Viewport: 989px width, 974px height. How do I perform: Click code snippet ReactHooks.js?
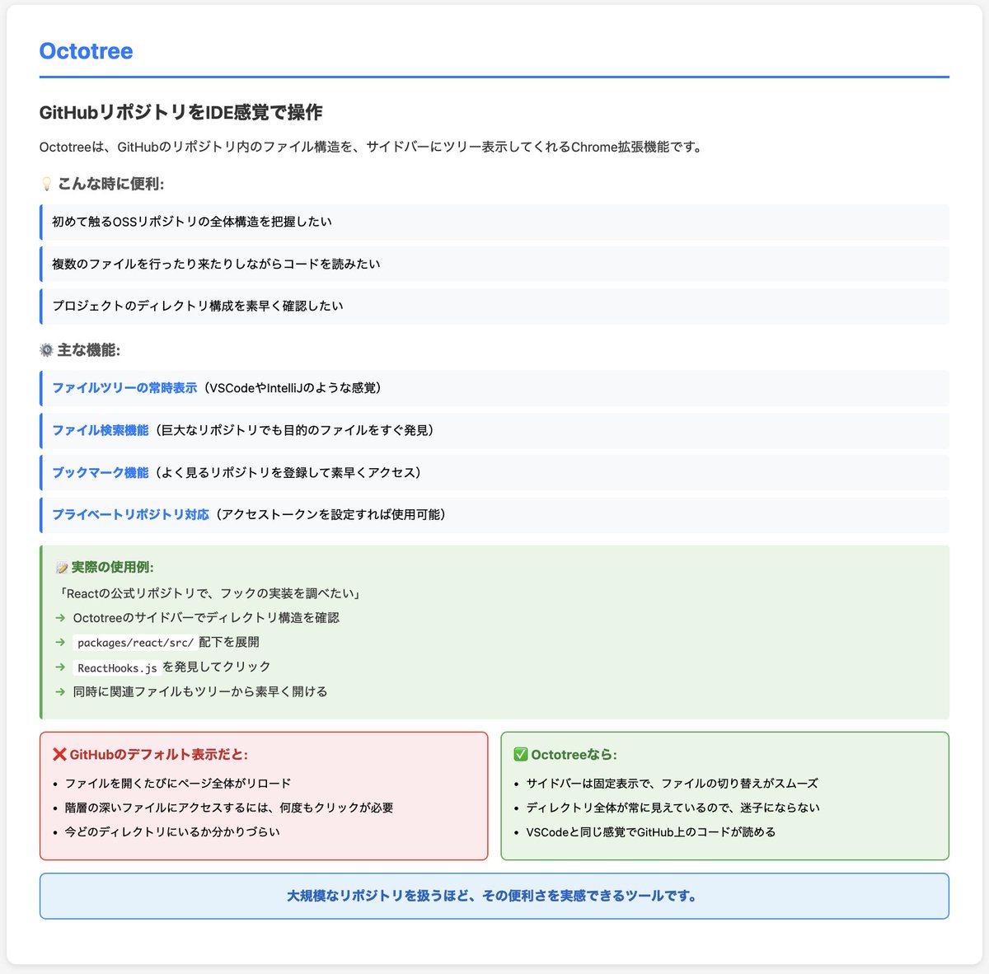click(x=117, y=667)
